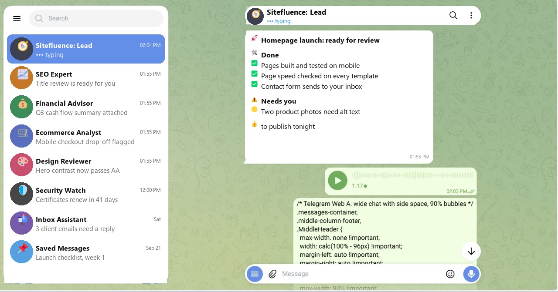This screenshot has height=292, width=558.
Task: Click 'Hero contrast now passes AA' preview
Action: pyautogui.click(x=78, y=171)
